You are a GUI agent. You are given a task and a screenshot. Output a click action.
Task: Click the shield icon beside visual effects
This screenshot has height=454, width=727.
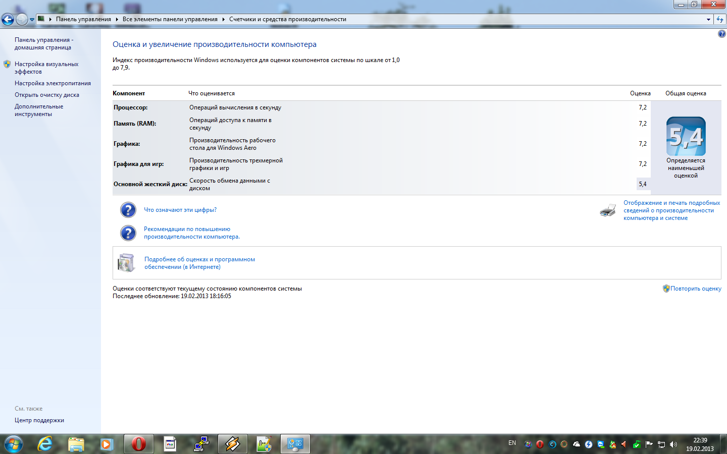(7, 64)
